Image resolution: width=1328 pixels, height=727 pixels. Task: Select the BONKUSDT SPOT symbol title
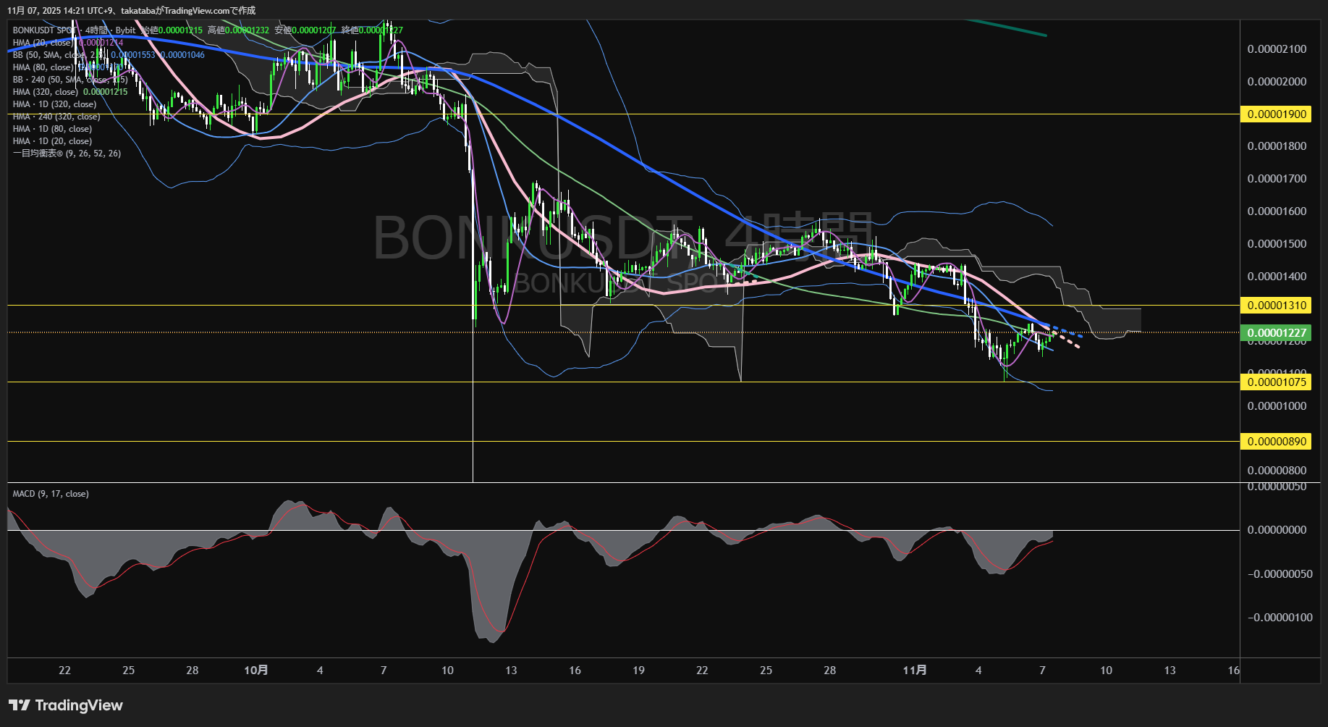tap(45, 30)
